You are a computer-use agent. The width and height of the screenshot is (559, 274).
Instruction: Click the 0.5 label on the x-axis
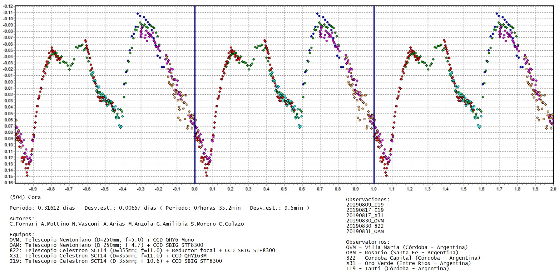tap(284, 189)
